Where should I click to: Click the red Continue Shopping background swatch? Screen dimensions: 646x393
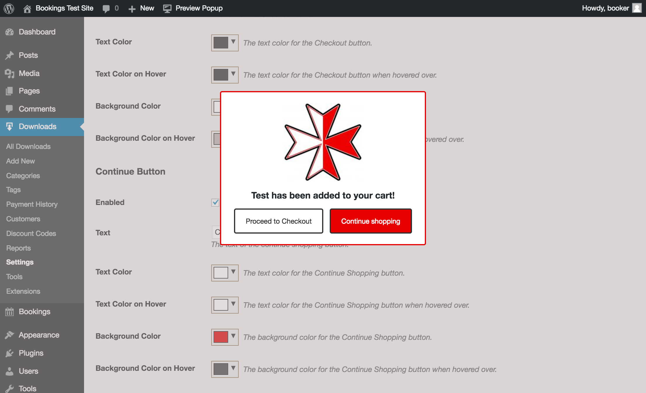pyautogui.click(x=221, y=337)
